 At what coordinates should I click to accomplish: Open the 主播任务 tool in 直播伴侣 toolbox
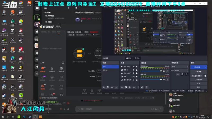coord(61,69)
